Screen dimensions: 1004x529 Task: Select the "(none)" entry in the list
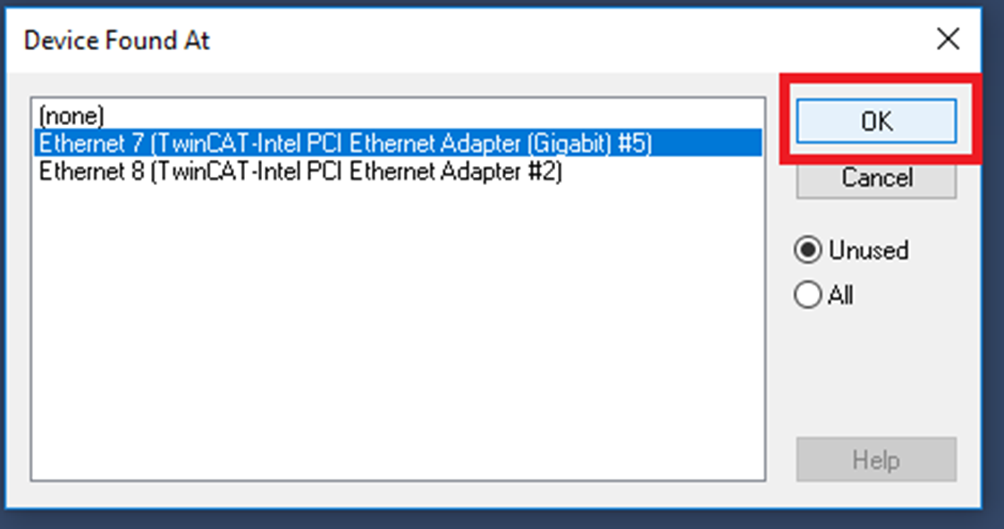pyautogui.click(x=72, y=116)
